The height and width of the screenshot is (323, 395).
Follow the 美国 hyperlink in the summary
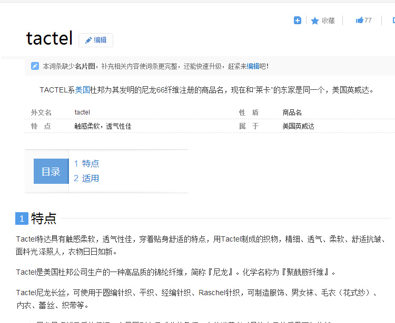point(82,90)
